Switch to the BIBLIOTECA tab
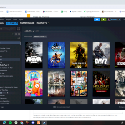 (x=12, y=23)
